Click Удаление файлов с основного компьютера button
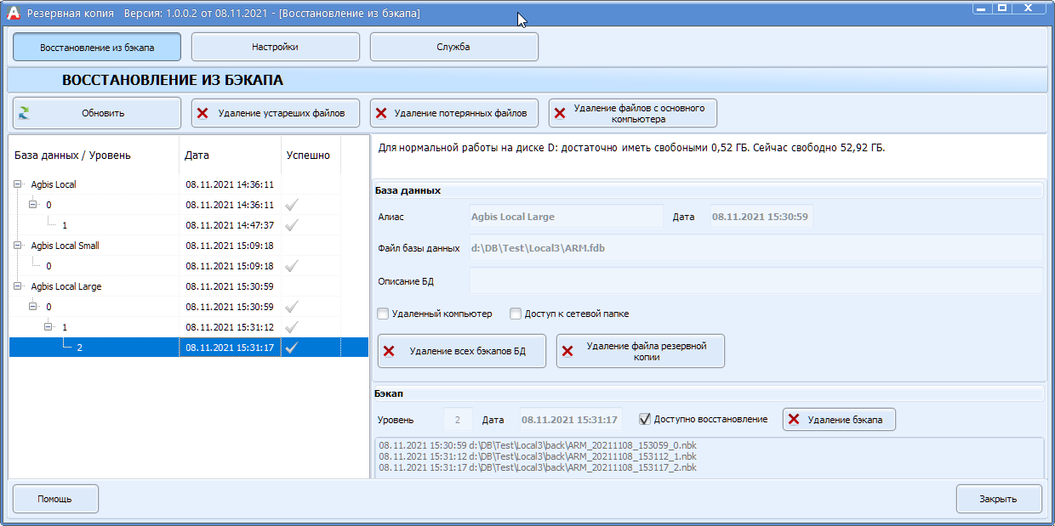Screen dimensions: 1055x526 (633, 113)
